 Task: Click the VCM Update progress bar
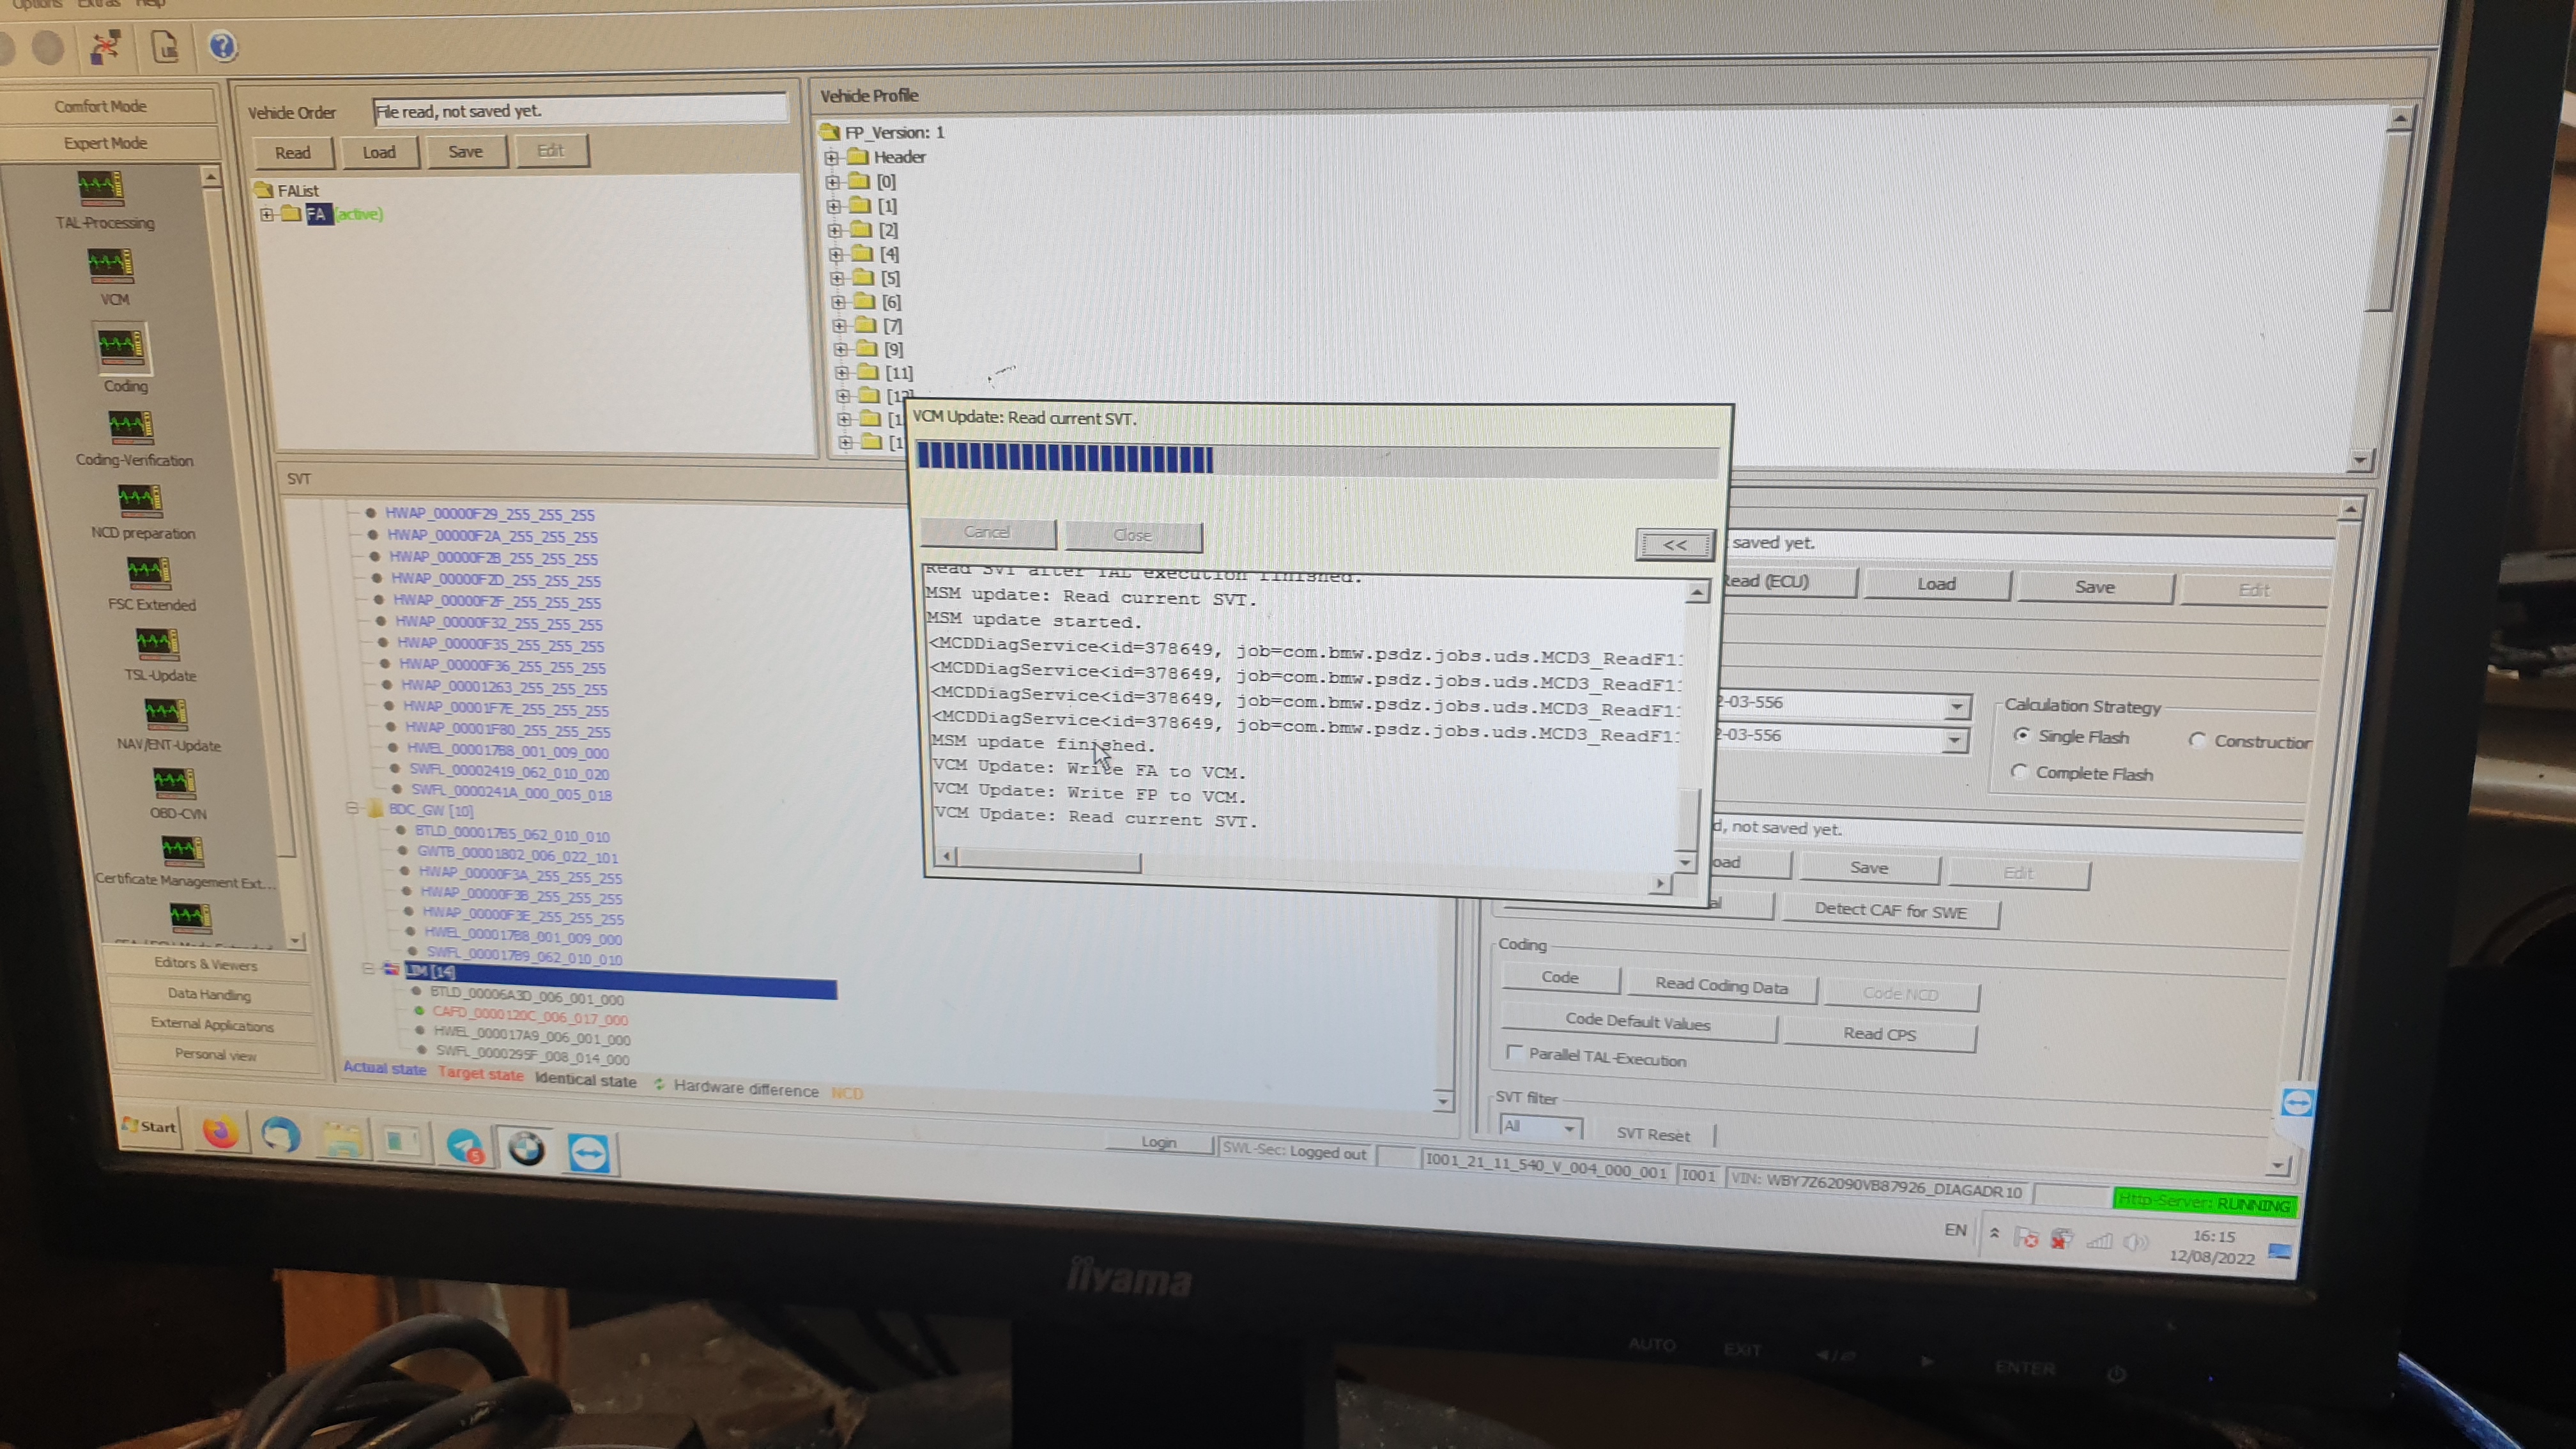pos(1316,460)
